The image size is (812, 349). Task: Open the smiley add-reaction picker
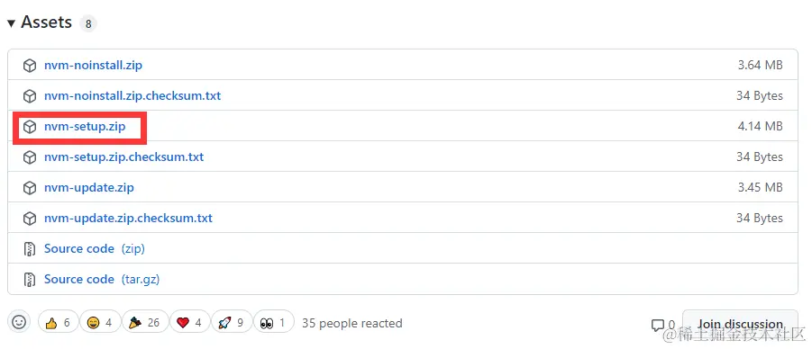pos(19,322)
